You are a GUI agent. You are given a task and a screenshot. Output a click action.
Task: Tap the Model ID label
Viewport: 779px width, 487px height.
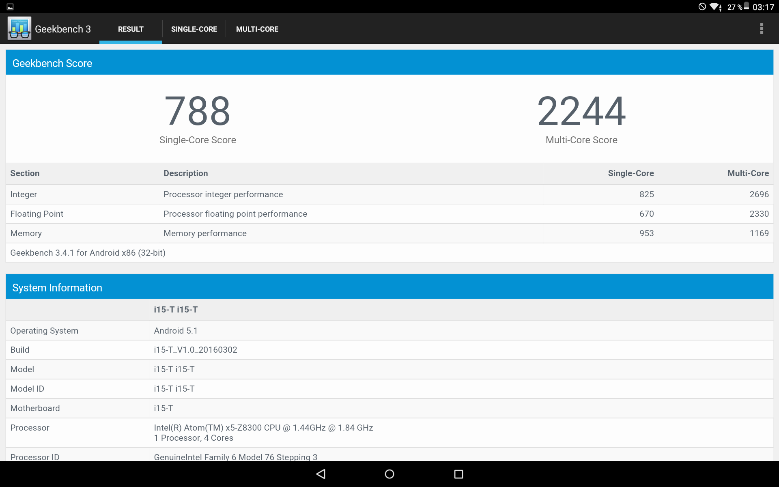(27, 389)
